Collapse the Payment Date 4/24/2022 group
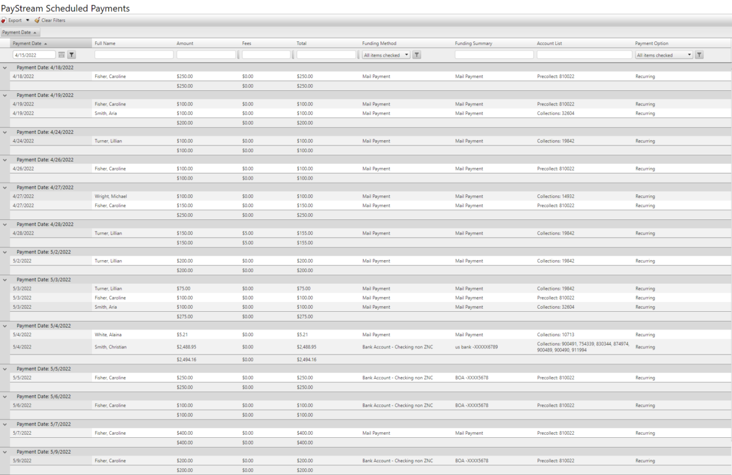Image resolution: width=732 pixels, height=475 pixels. click(5, 132)
